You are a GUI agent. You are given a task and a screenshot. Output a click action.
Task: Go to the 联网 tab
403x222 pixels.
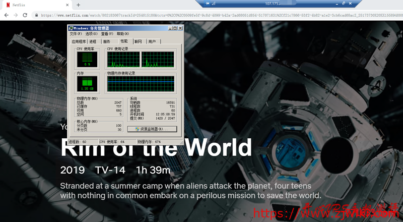138,41
